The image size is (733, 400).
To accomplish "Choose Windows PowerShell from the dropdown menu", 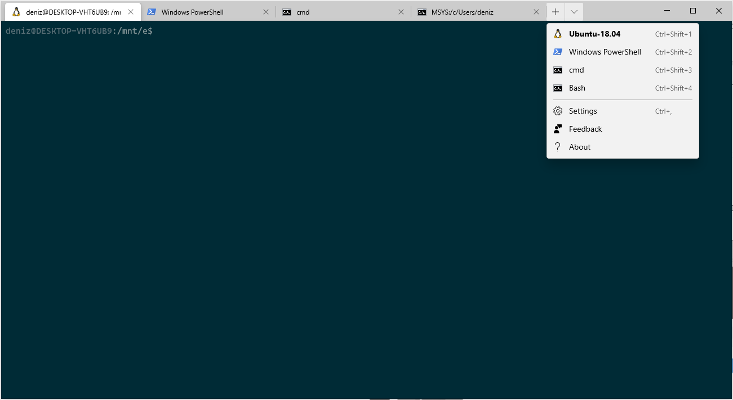I will [623, 52].
